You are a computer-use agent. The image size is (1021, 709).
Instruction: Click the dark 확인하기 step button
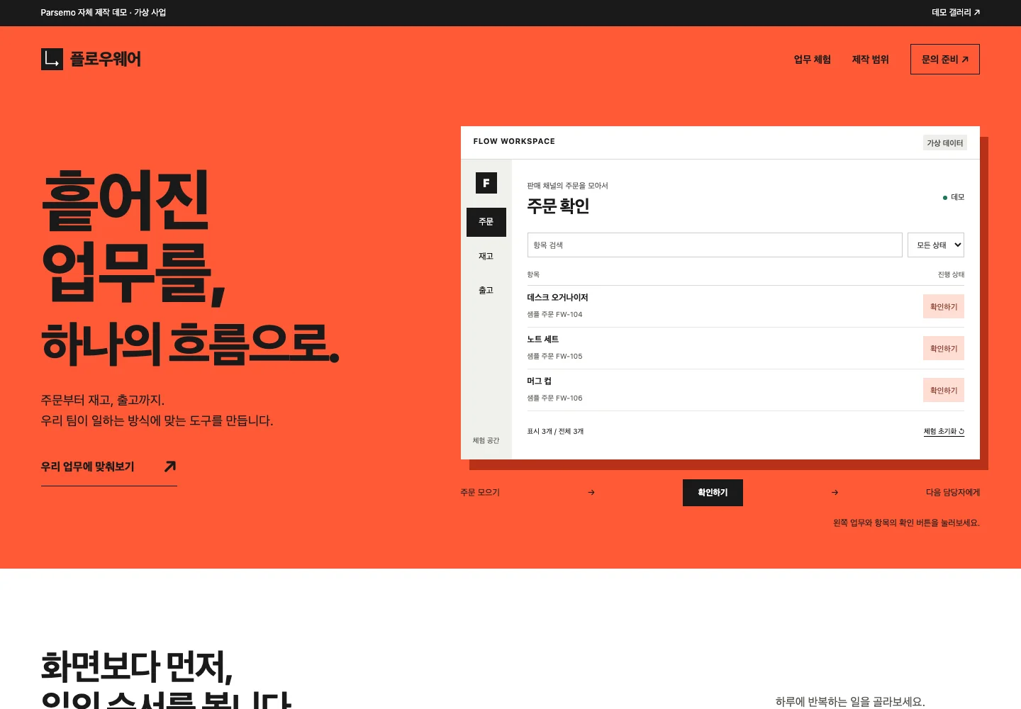[x=713, y=493]
